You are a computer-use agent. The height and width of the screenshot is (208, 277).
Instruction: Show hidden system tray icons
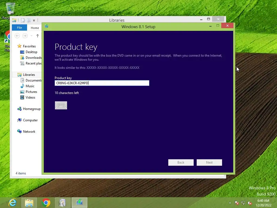[x=230, y=203]
